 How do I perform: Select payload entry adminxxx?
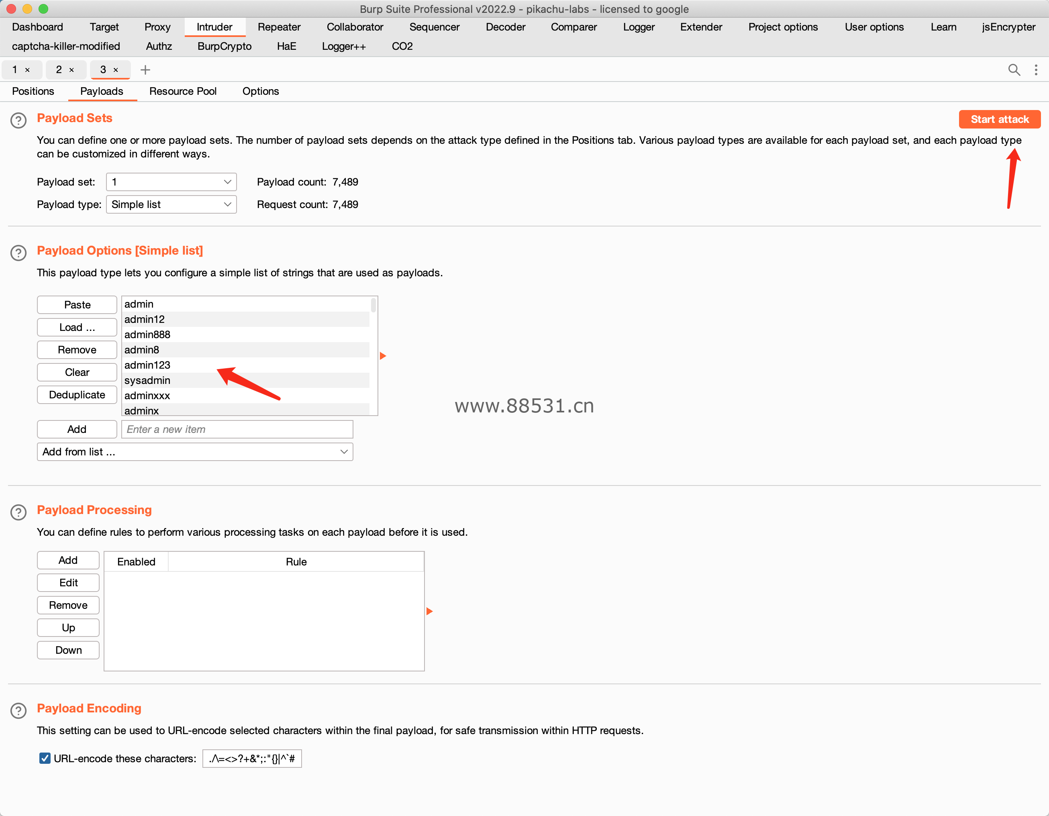point(246,396)
